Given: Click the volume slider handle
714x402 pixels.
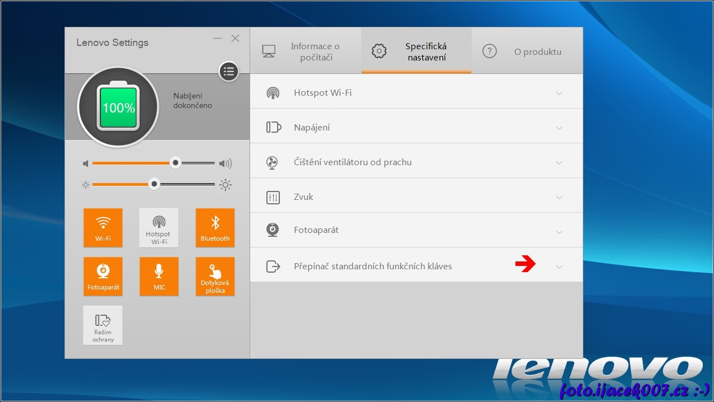Looking at the screenshot, I should [176, 163].
